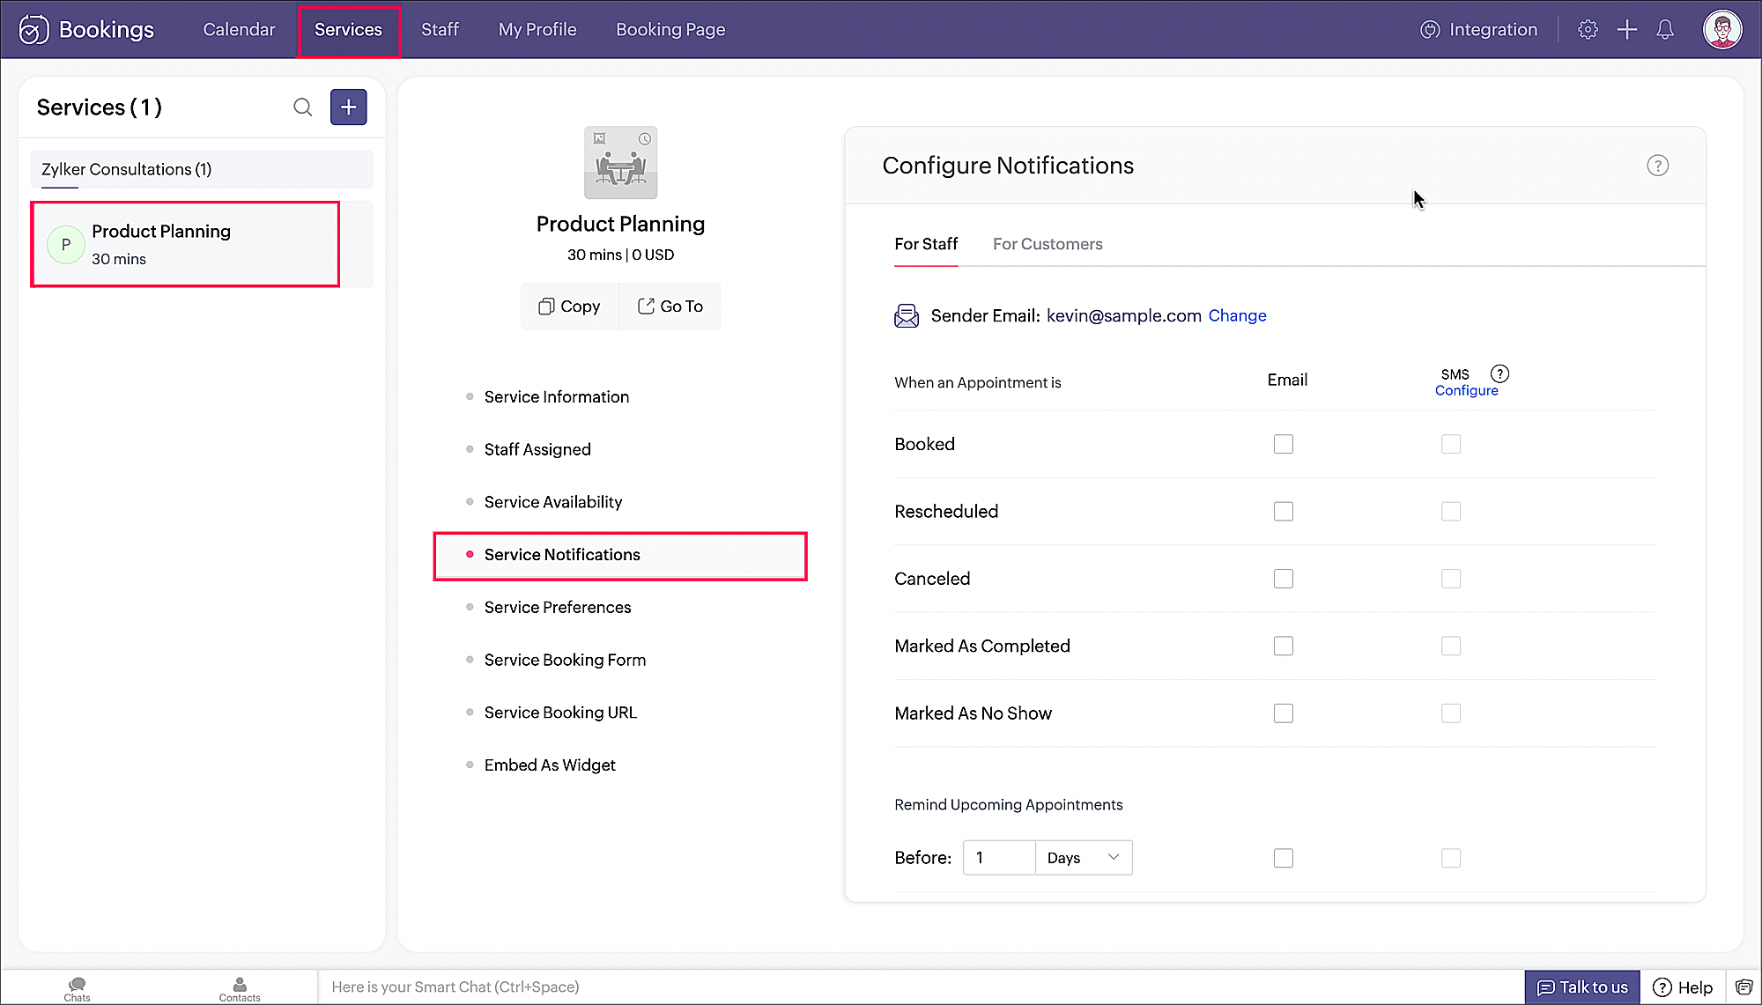Click the Copy service button
Screen dimensions: 1762x1005
tap(569, 307)
